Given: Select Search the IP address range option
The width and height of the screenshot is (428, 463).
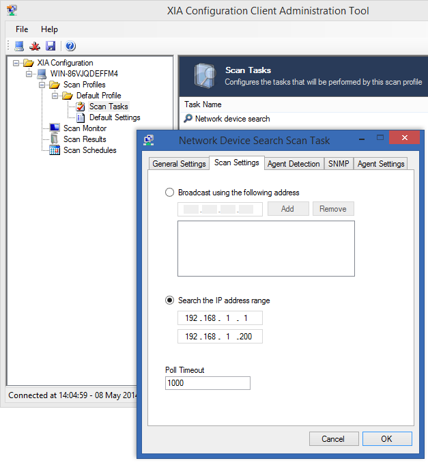Looking at the screenshot, I should [x=169, y=300].
